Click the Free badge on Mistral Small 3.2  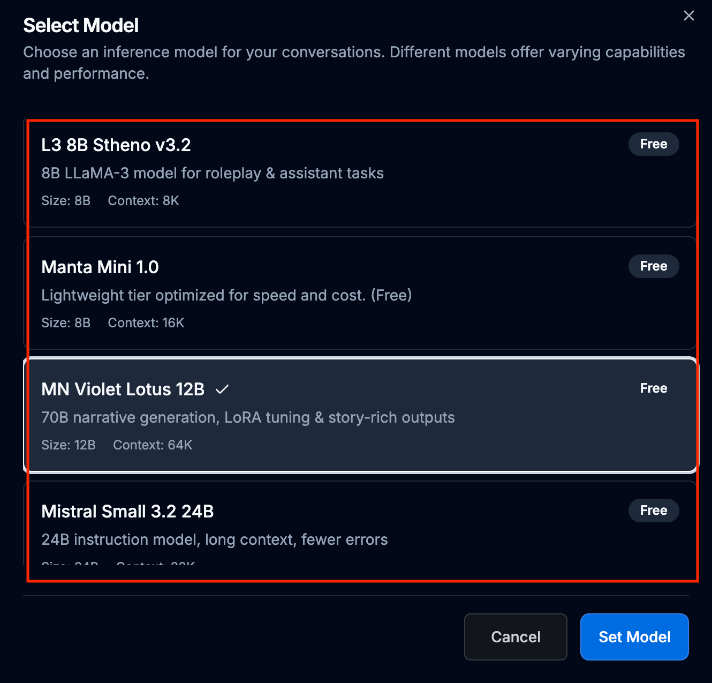click(653, 511)
